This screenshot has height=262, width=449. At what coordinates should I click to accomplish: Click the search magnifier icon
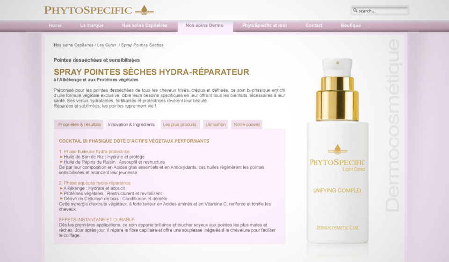[x=355, y=10]
